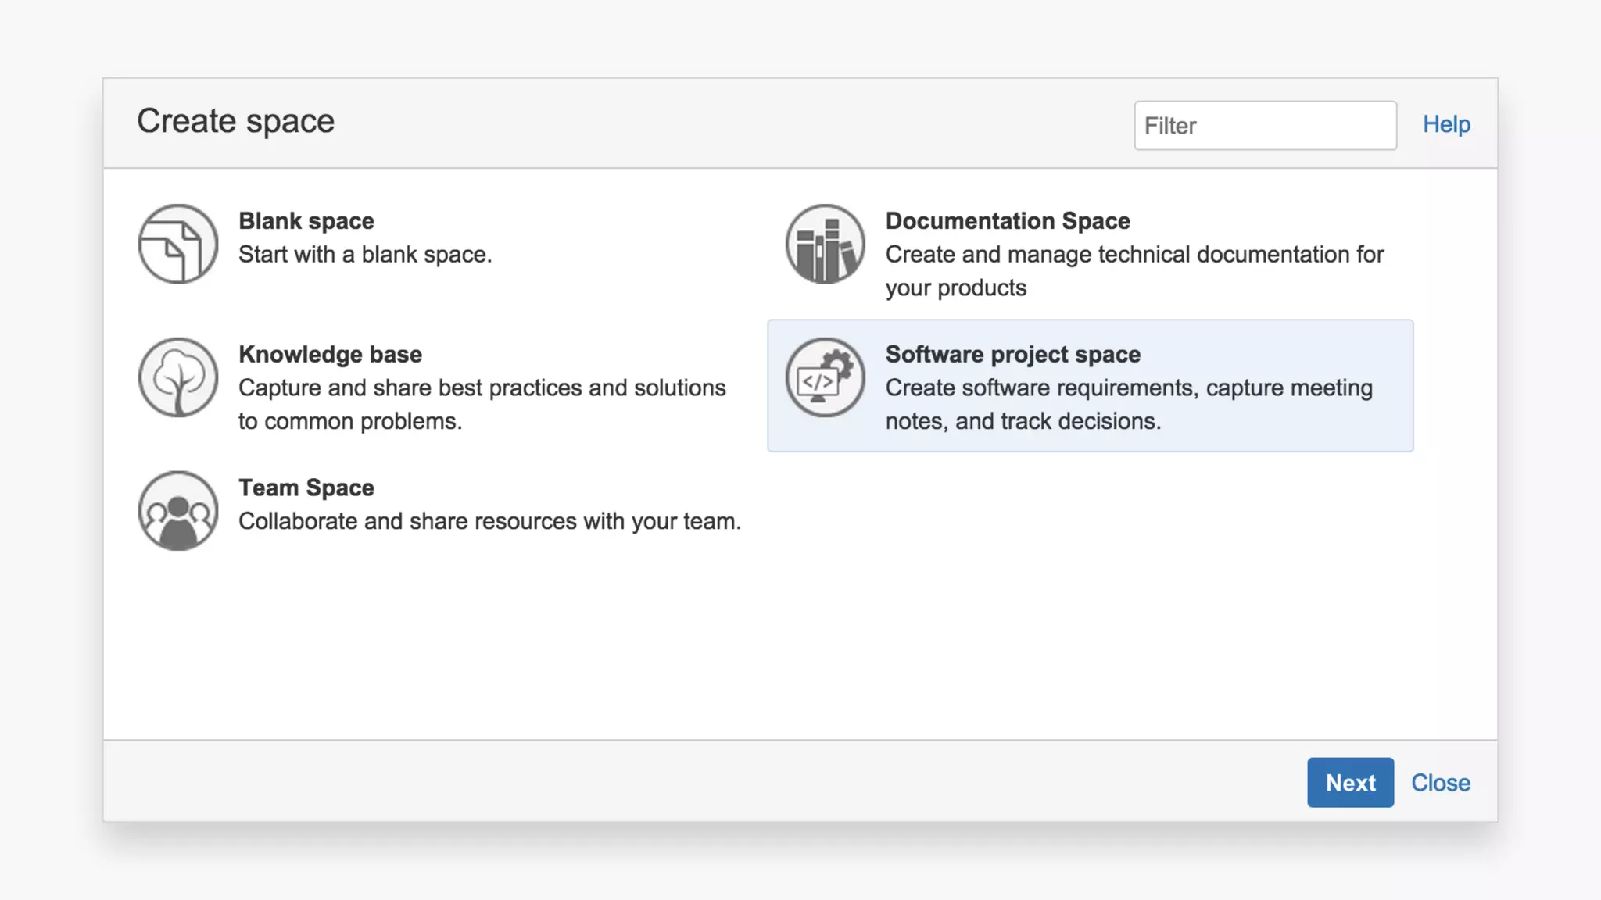Pick the Documentation Space title
The image size is (1601, 900).
pyautogui.click(x=1008, y=221)
